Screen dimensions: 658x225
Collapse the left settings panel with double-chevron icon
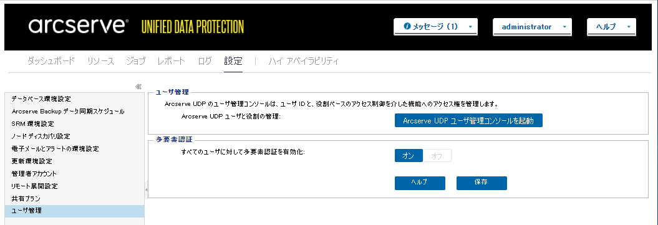pos(138,87)
